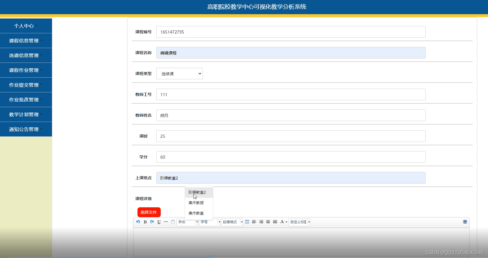This screenshot has width=488, height=258.
Task: Open the 段落格式 paragraph format dropdown
Action: 232,222
